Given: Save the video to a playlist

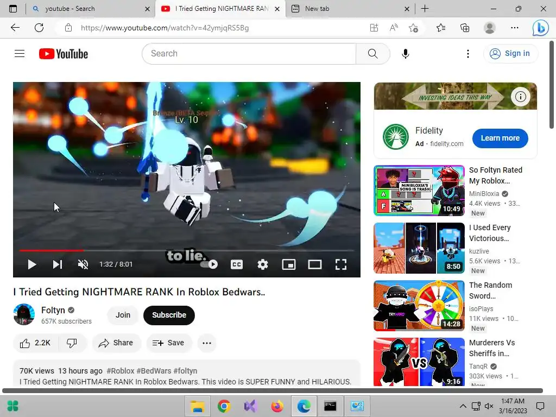Looking at the screenshot, I should coord(169,343).
